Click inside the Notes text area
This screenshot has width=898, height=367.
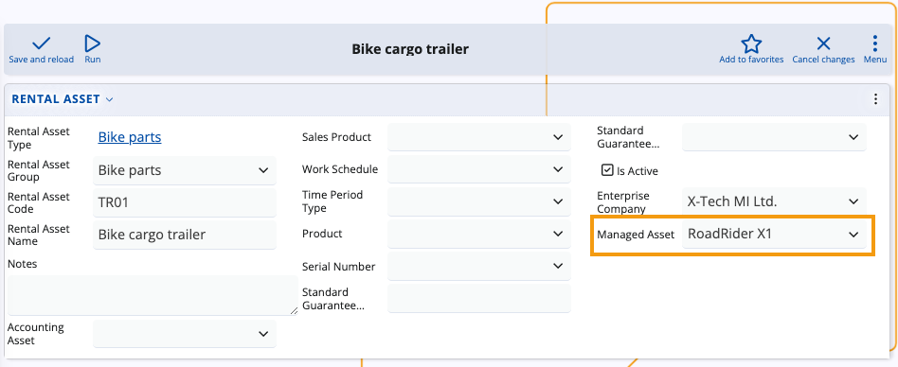(153, 295)
